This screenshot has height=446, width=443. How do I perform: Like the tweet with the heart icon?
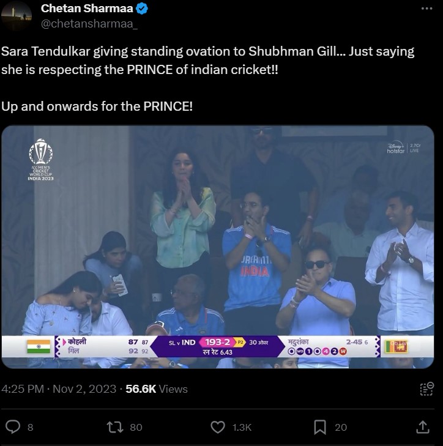click(x=217, y=427)
